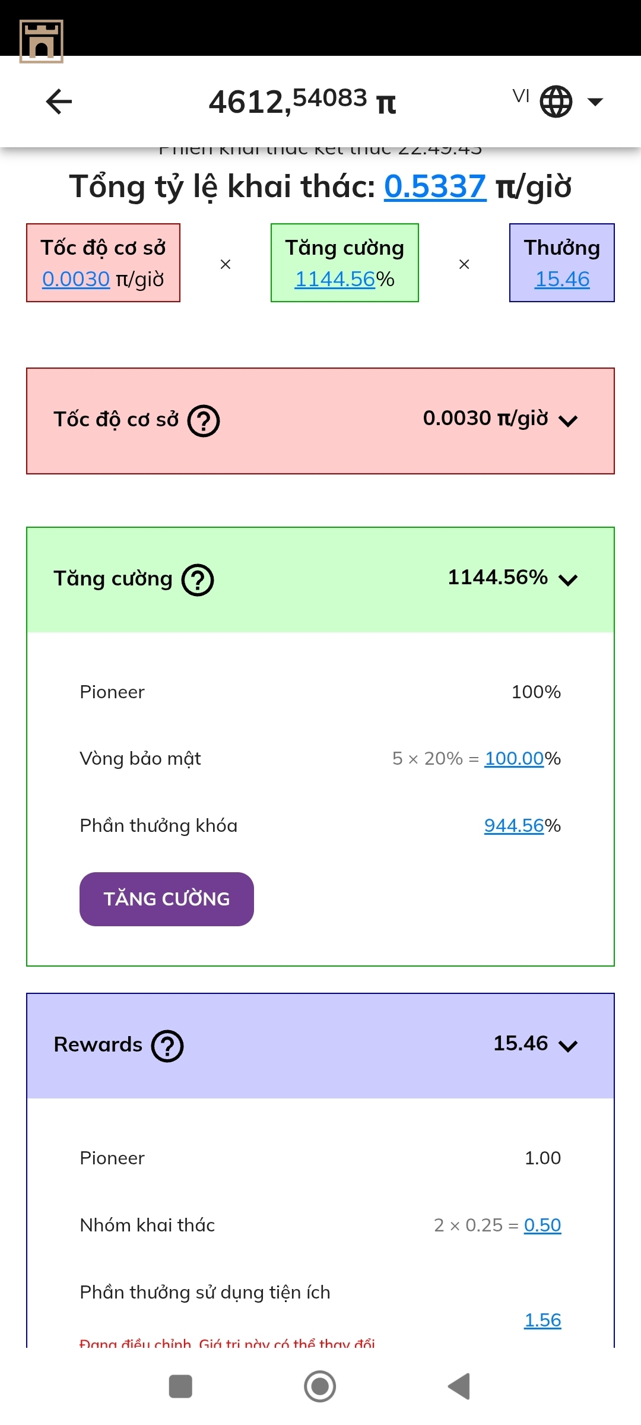
Task: Tap the back arrow icon
Action: [59, 102]
